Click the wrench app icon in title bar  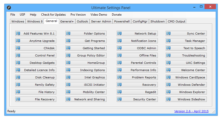pos(9,8)
